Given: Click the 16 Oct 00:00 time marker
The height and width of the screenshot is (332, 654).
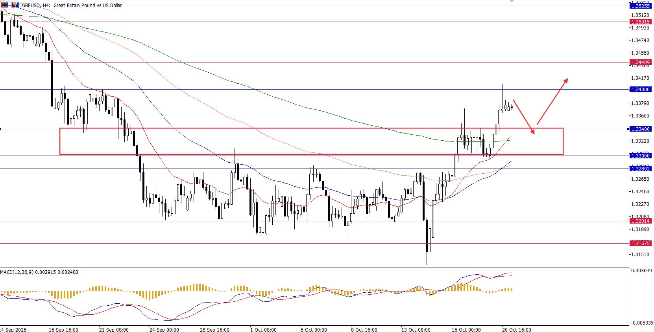Looking at the screenshot, I should 466,330.
